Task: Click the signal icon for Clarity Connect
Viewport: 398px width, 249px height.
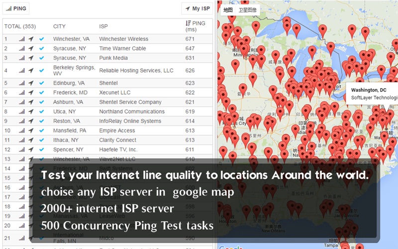Action: click(x=22, y=140)
